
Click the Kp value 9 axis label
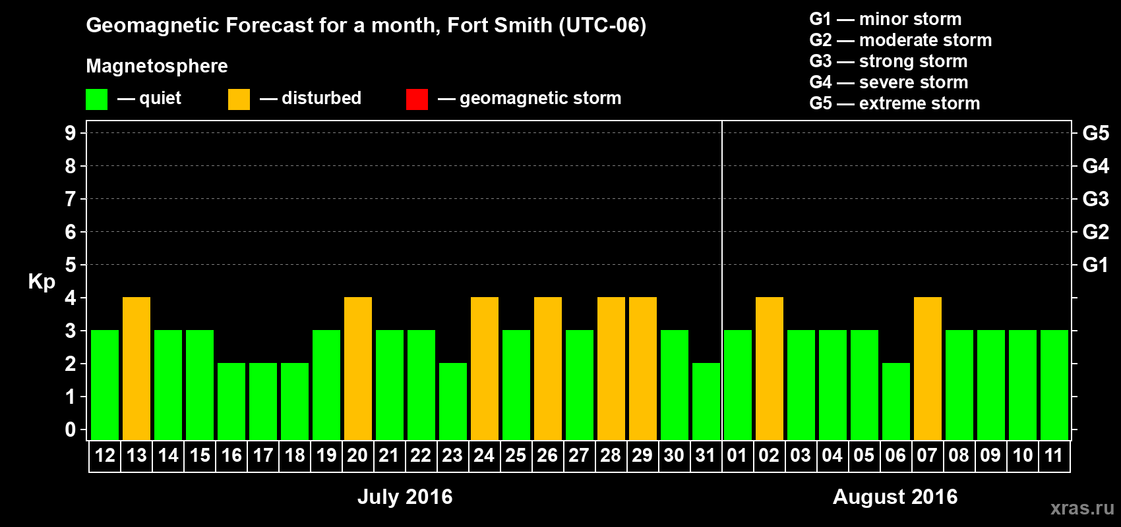pyautogui.click(x=71, y=133)
